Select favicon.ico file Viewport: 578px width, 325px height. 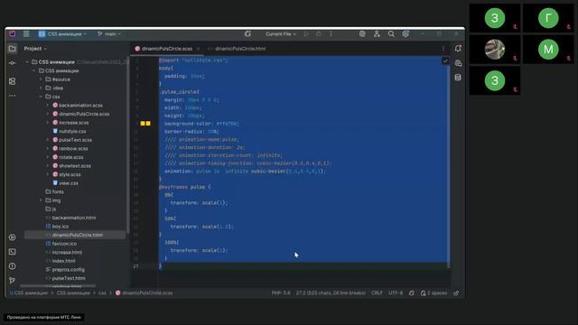[64, 244]
